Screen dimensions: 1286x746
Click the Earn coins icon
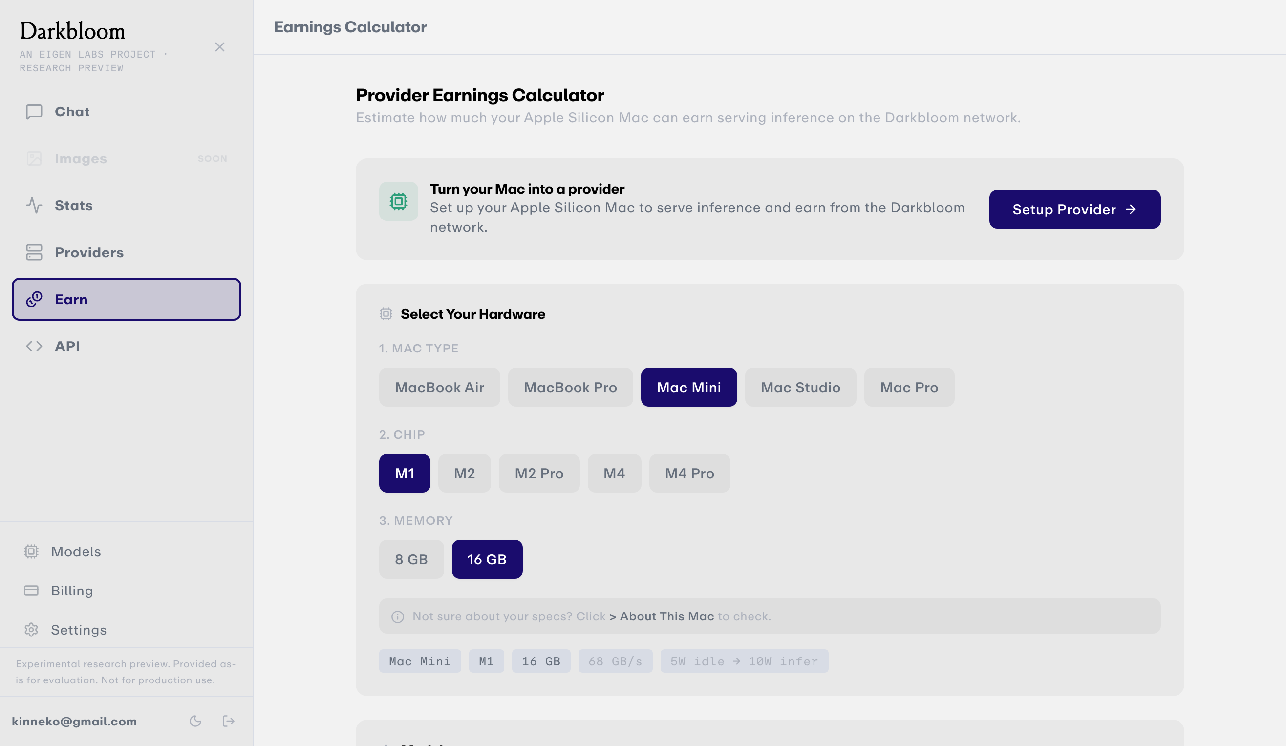[x=34, y=299]
